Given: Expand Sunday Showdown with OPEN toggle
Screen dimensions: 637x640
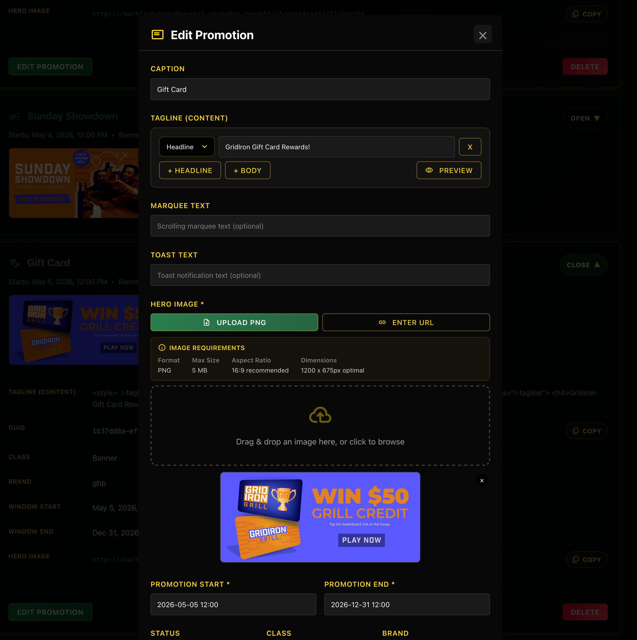Looking at the screenshot, I should point(585,118).
